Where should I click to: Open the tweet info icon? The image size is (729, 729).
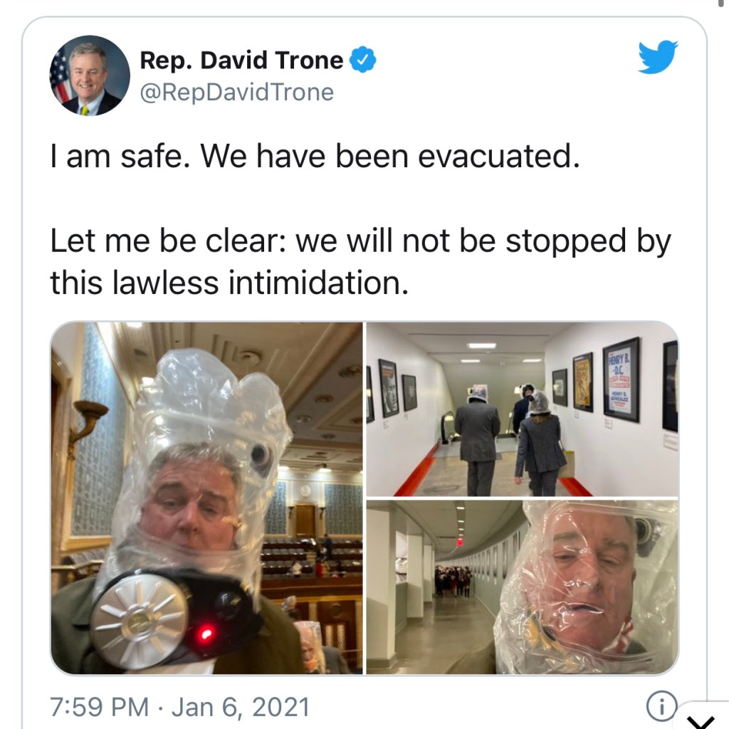click(x=661, y=706)
